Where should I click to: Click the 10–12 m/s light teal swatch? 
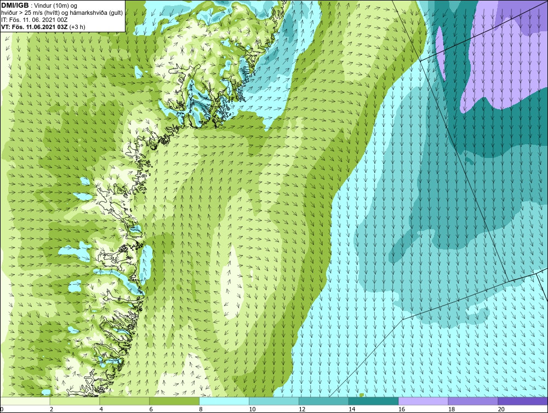pos(274,401)
